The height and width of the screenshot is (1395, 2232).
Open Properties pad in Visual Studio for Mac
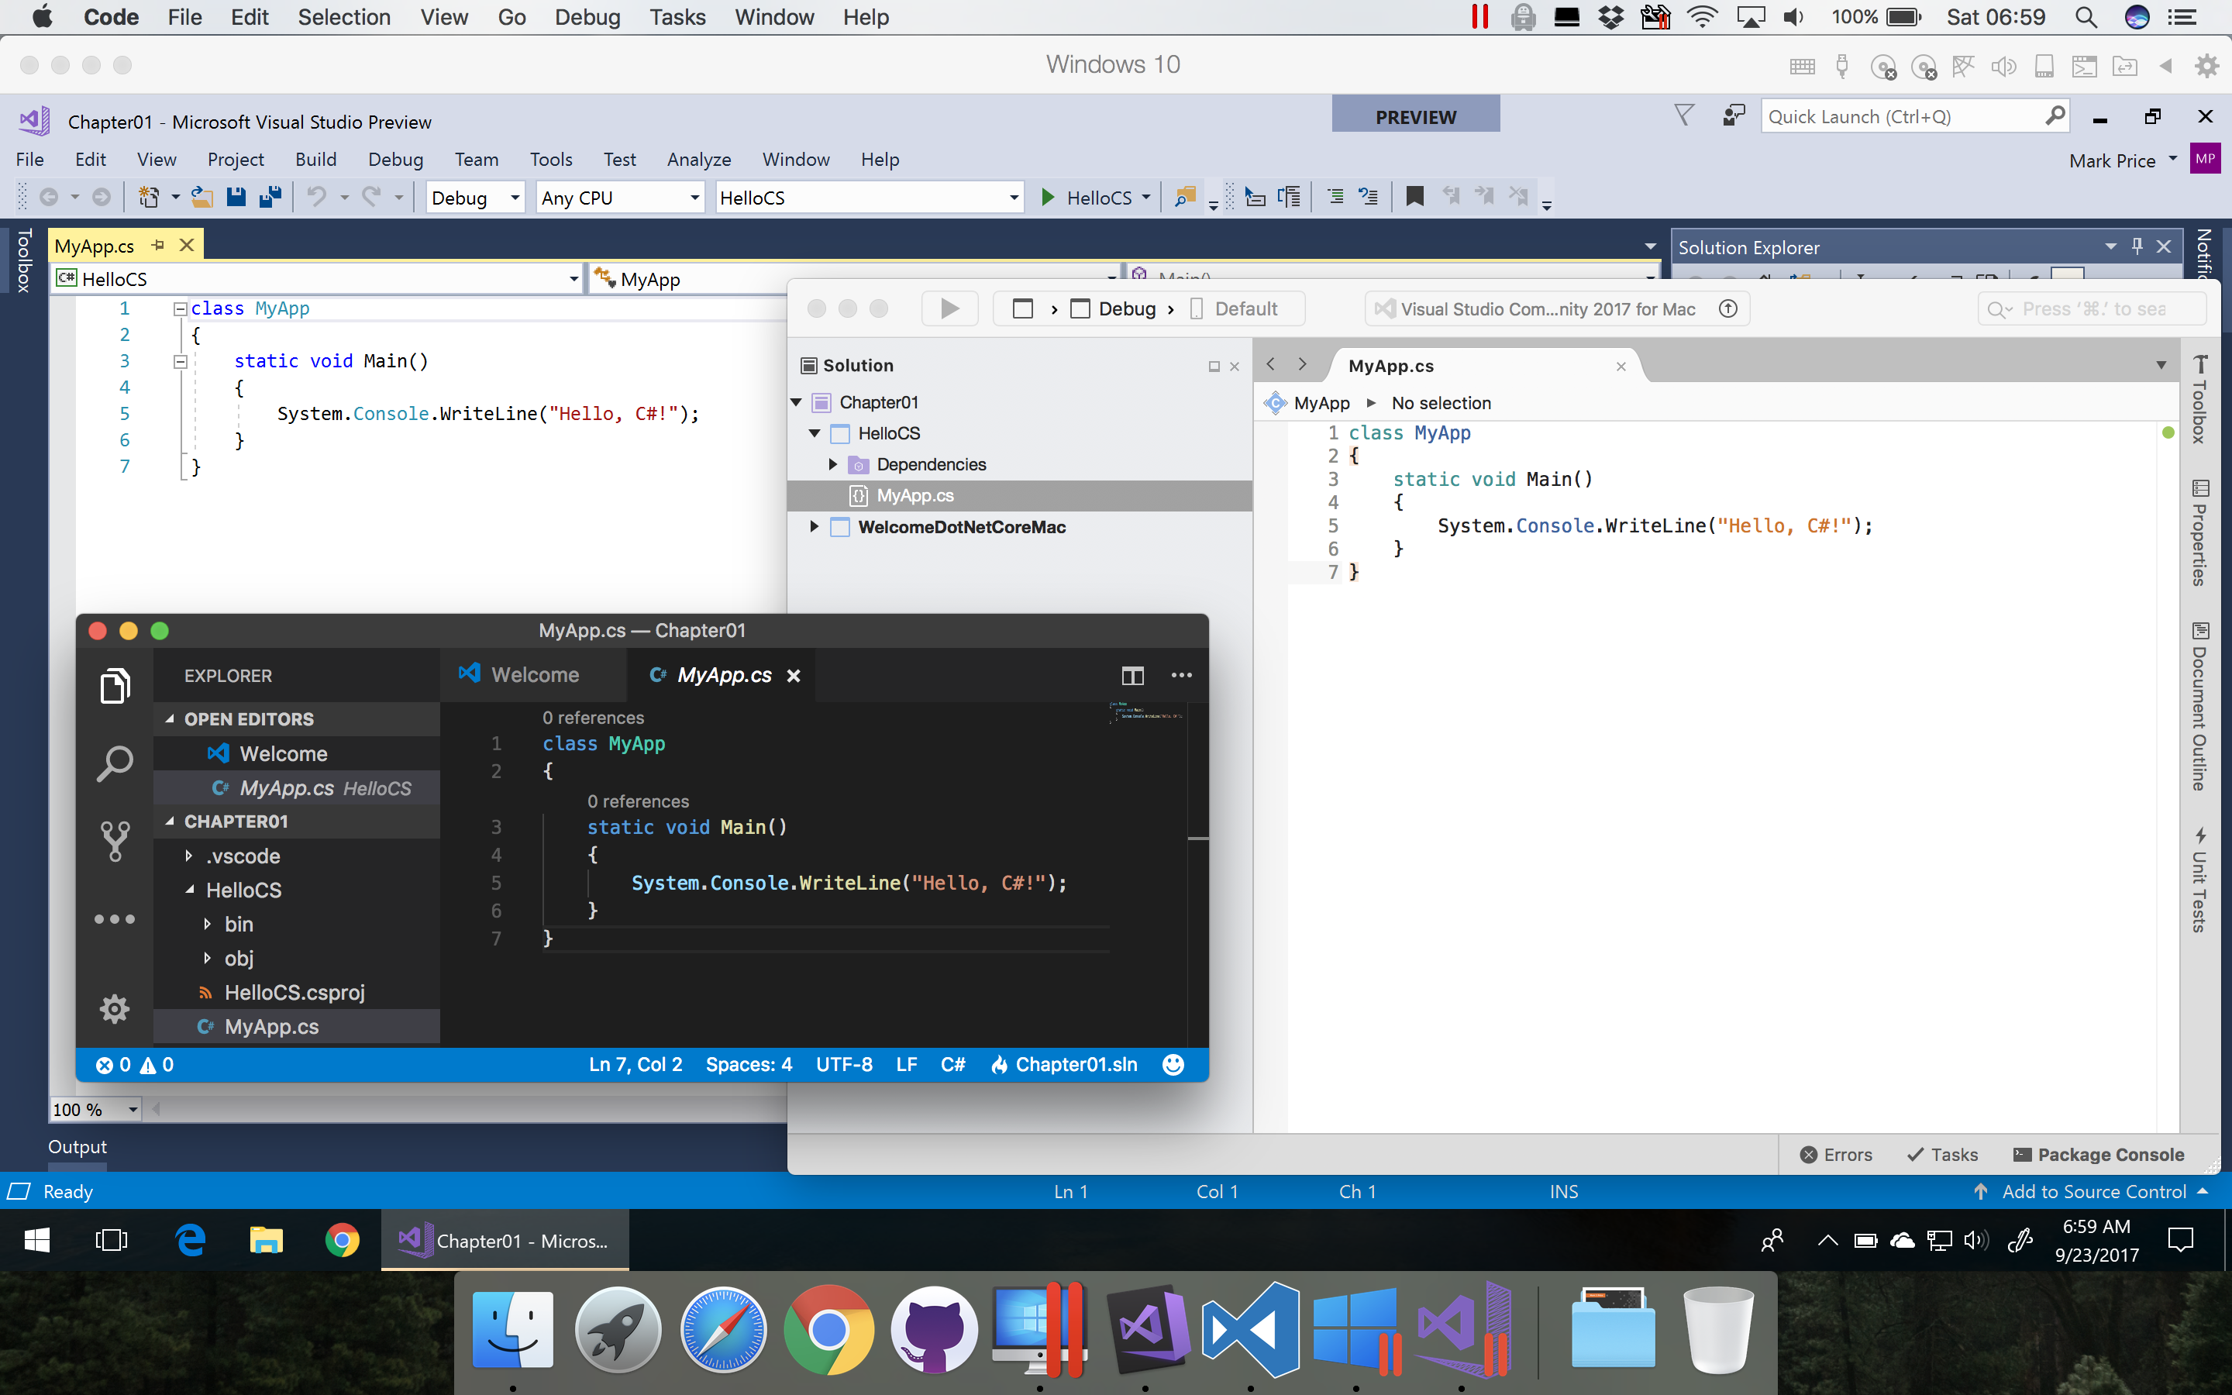tap(2199, 532)
